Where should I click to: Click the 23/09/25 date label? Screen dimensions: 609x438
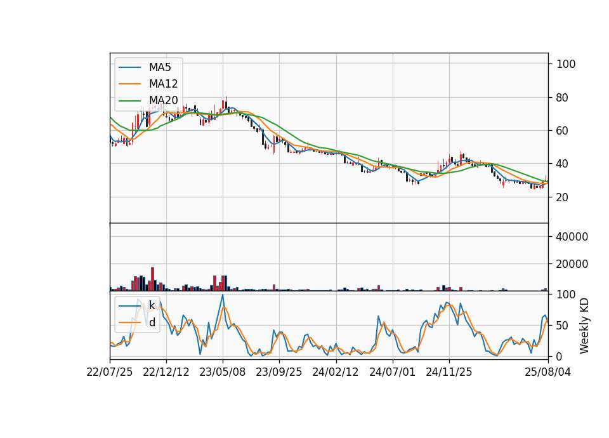pyautogui.click(x=279, y=372)
